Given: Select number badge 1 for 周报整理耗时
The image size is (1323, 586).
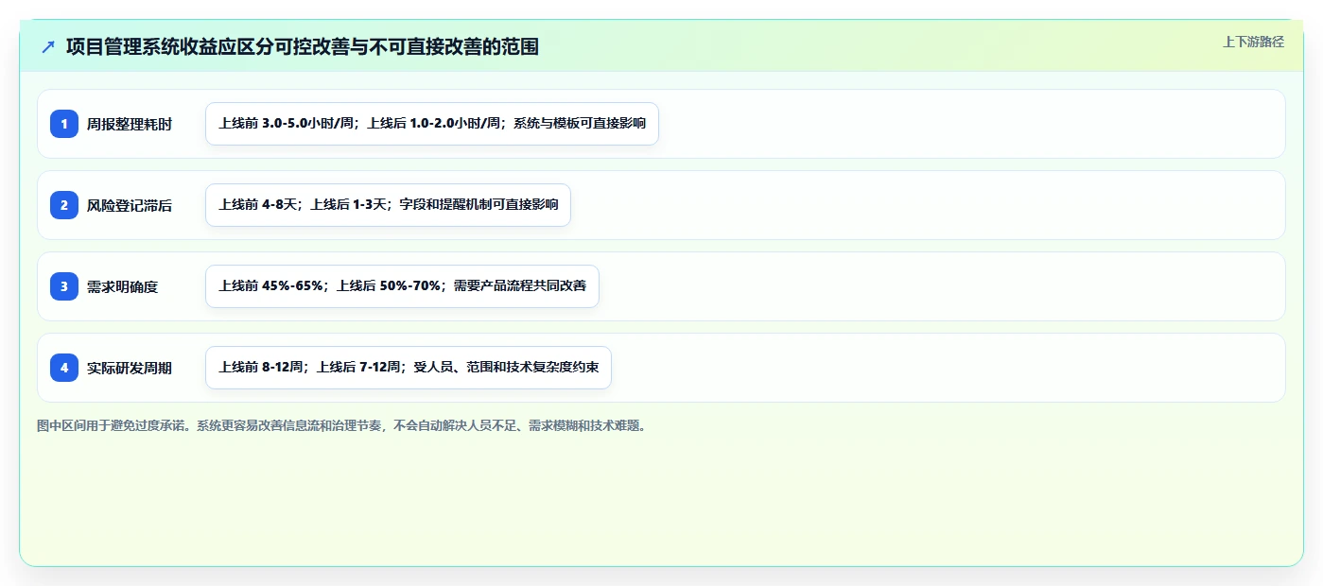Looking at the screenshot, I should click(64, 124).
